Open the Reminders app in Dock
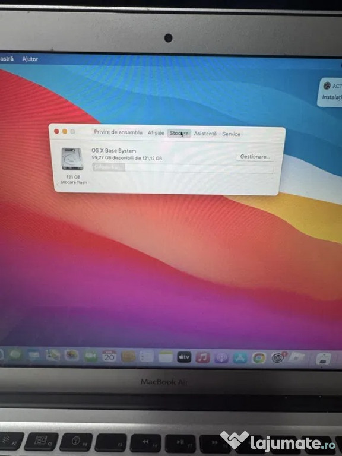 click(146, 356)
